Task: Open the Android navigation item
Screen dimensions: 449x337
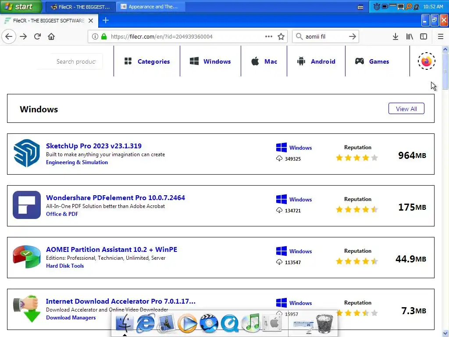Action: tap(316, 61)
